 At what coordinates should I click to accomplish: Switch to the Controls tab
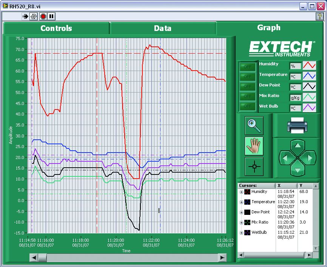(x=56, y=28)
